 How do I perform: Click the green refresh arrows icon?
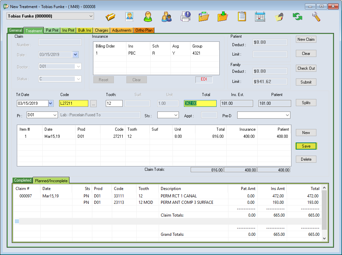297,17
